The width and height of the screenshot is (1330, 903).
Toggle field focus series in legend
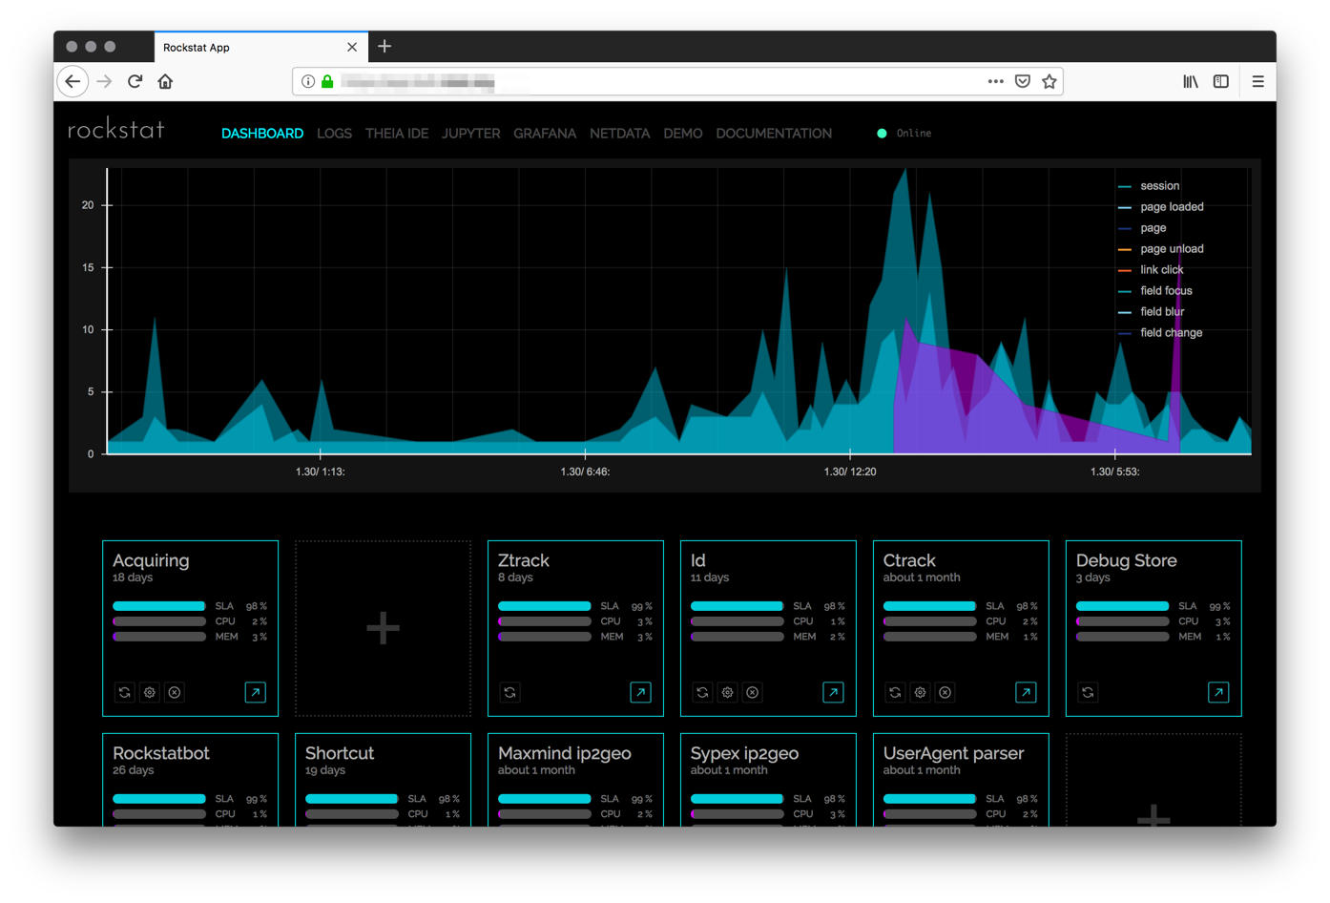[x=1155, y=291]
